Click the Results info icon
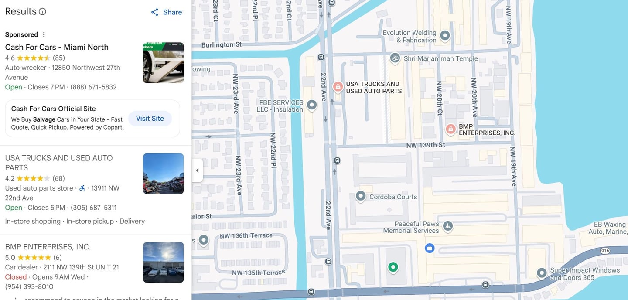Image resolution: width=628 pixels, height=300 pixels. [x=42, y=12]
